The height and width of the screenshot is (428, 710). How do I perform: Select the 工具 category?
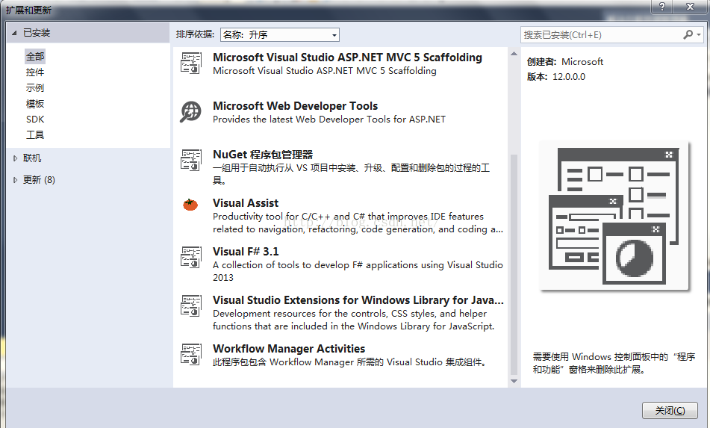(35, 134)
